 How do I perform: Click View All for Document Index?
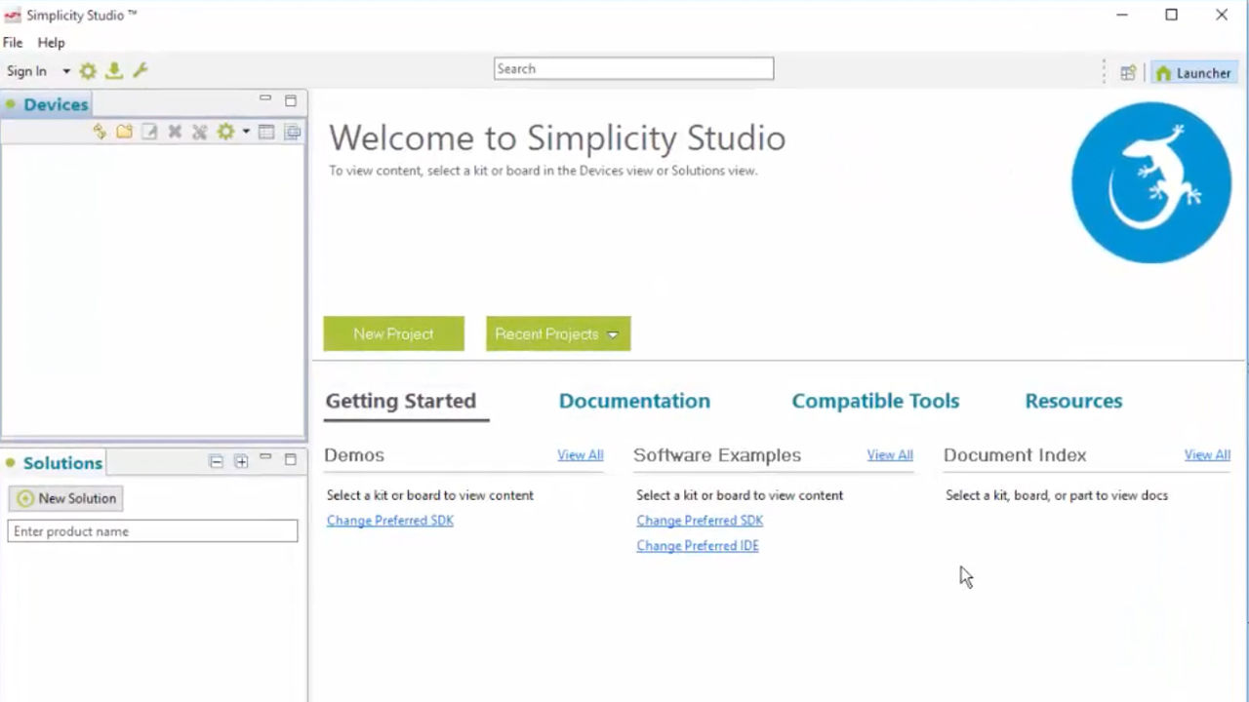click(x=1207, y=455)
